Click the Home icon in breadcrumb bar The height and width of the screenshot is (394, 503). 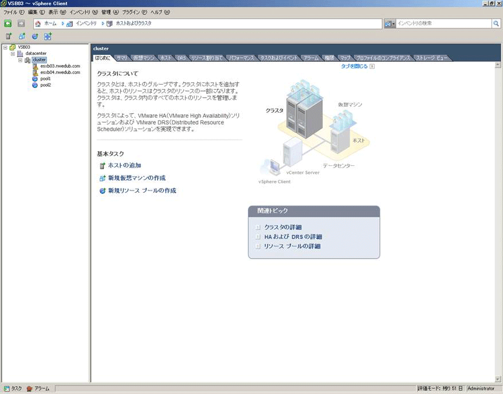point(38,23)
